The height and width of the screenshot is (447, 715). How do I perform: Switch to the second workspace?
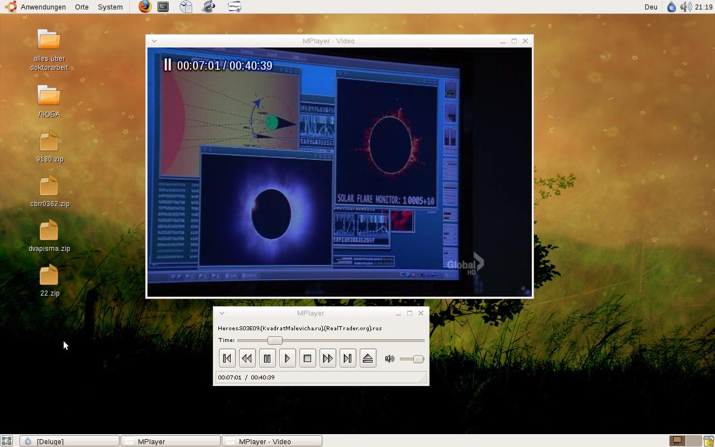point(693,441)
